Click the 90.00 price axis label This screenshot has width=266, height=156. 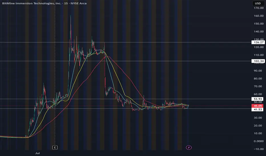[258, 71]
